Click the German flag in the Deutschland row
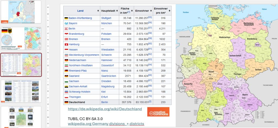 (66, 103)
